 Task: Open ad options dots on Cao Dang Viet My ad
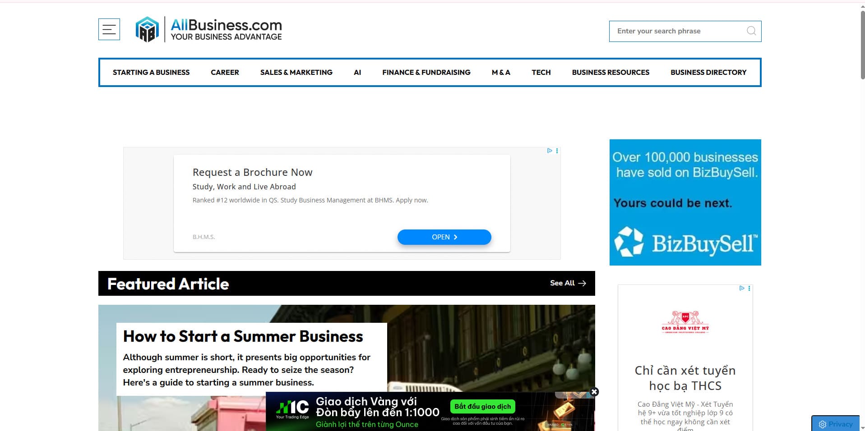(749, 288)
